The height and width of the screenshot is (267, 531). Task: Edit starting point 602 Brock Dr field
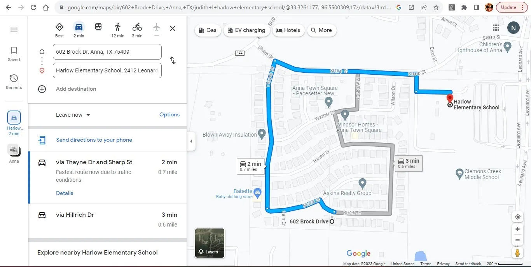click(x=107, y=52)
